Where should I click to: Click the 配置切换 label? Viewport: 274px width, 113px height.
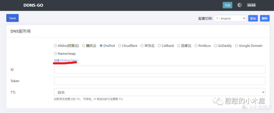[205, 18]
